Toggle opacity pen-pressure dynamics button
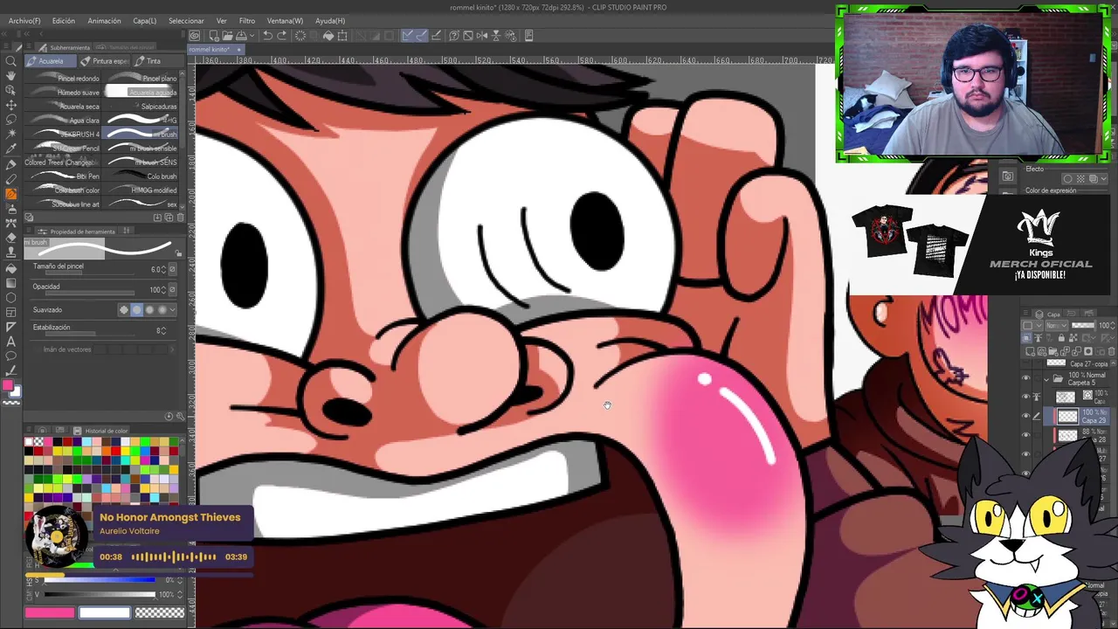This screenshot has height=629, width=1118. [172, 290]
